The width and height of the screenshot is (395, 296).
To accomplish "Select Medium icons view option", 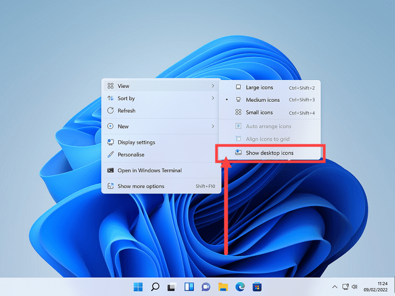I will point(270,100).
